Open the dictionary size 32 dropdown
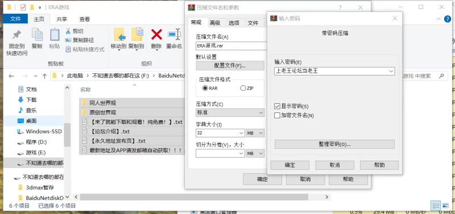Screen dimensions: 455x214 (241, 133)
